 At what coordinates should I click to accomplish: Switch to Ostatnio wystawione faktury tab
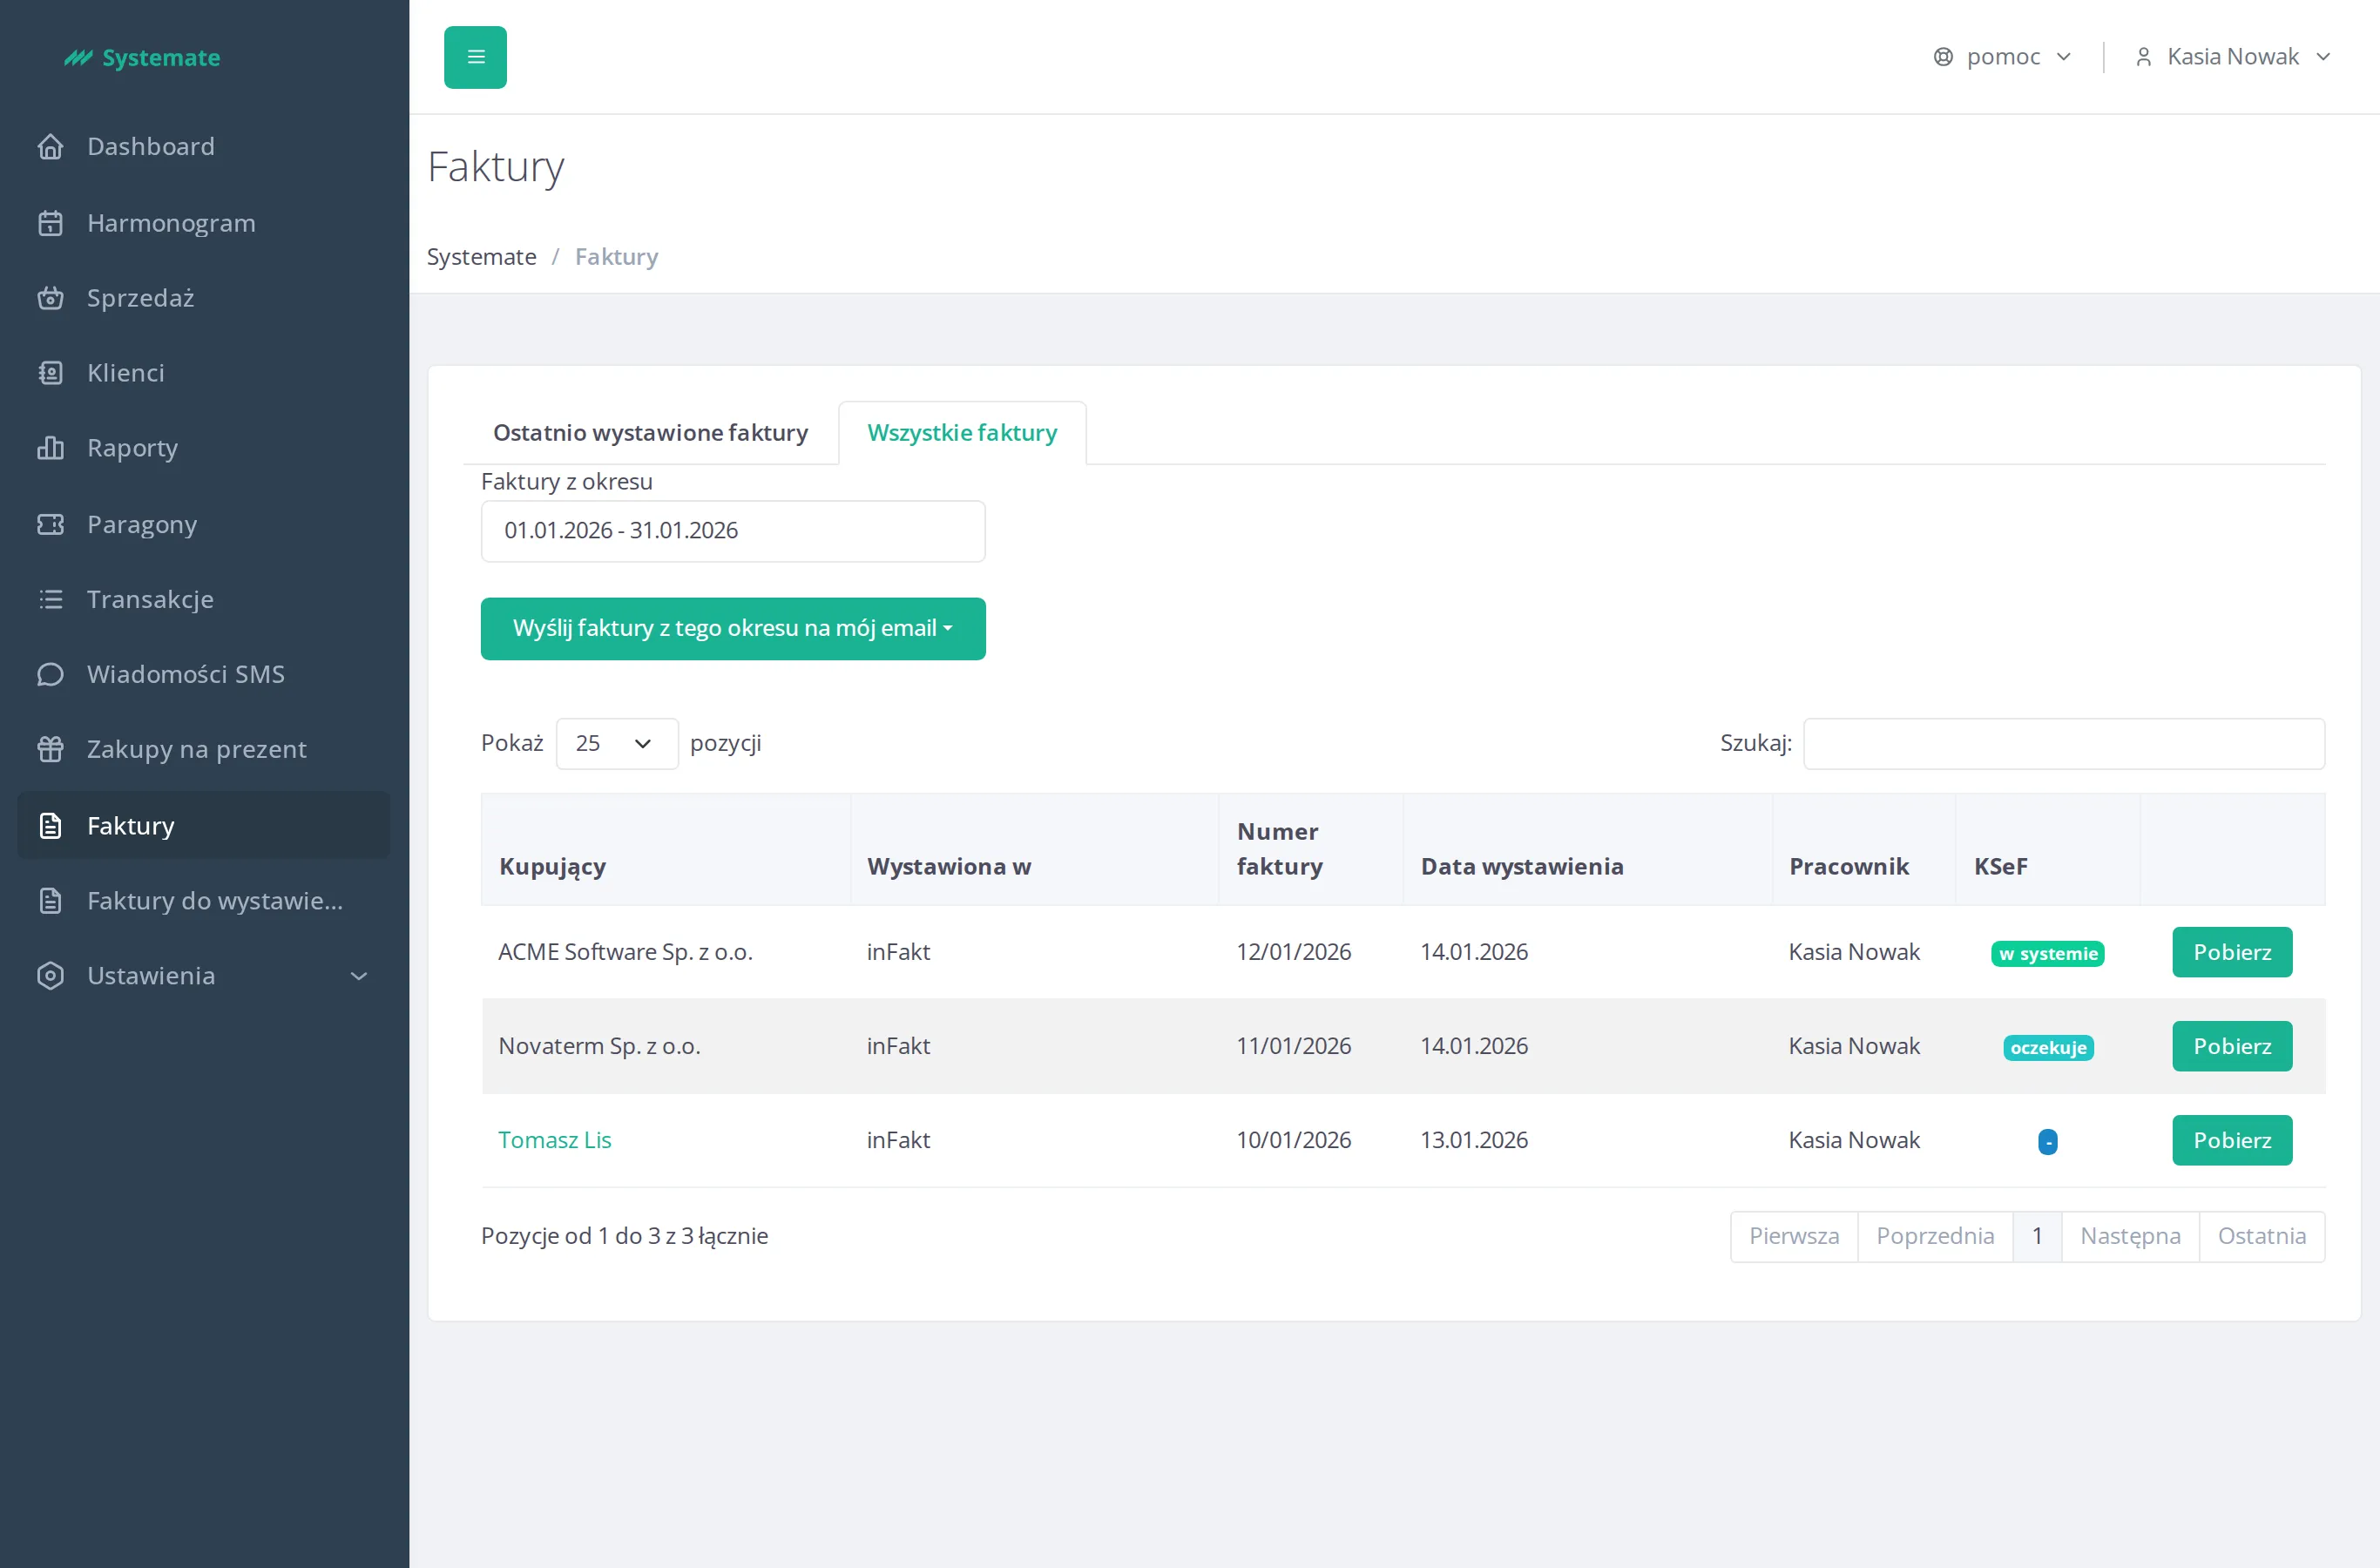pyautogui.click(x=650, y=433)
